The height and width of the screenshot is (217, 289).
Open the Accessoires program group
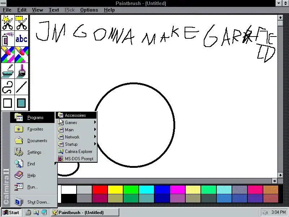[76, 115]
